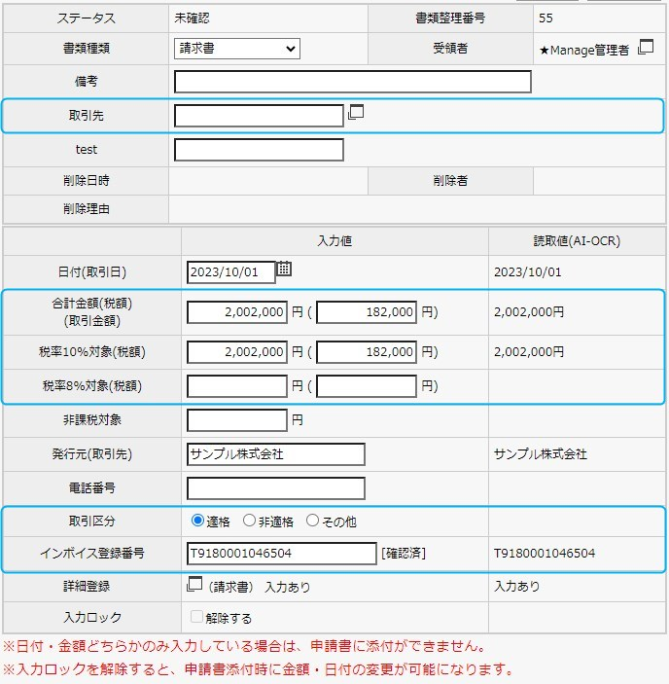Screen dimensions: 669x684
Task: Open the 取引先 lookup popup icon
Action: pos(356,112)
